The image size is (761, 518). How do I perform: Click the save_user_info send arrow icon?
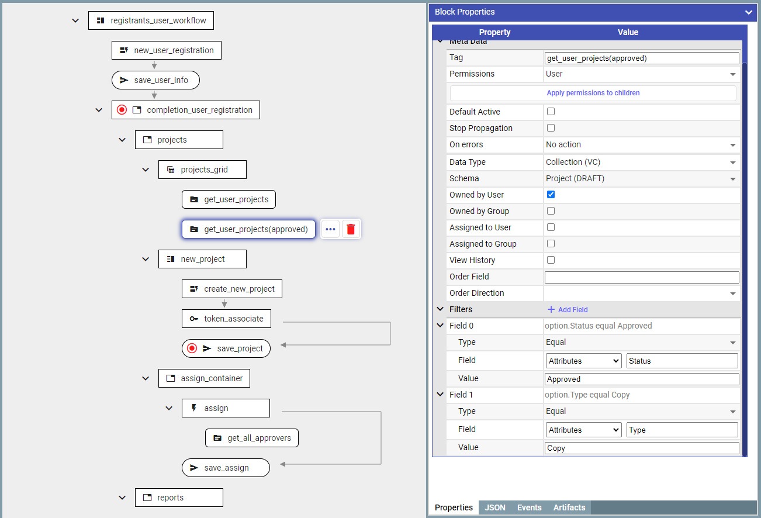[124, 80]
